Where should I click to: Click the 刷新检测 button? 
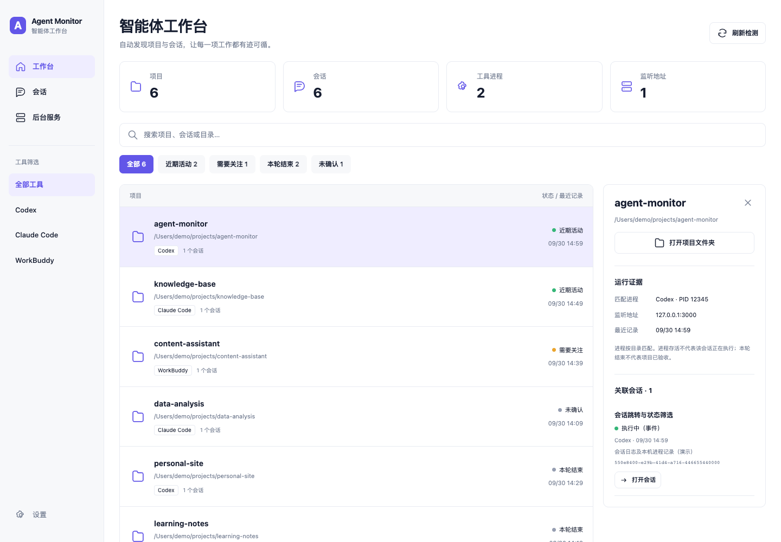[x=737, y=33]
